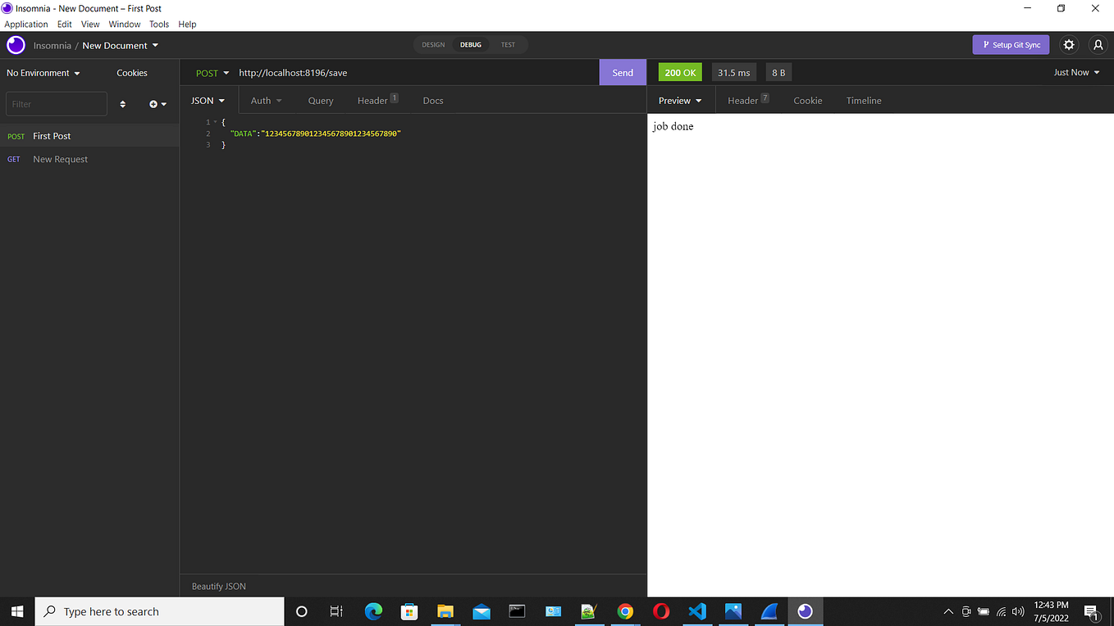Send the POST request

click(623, 72)
